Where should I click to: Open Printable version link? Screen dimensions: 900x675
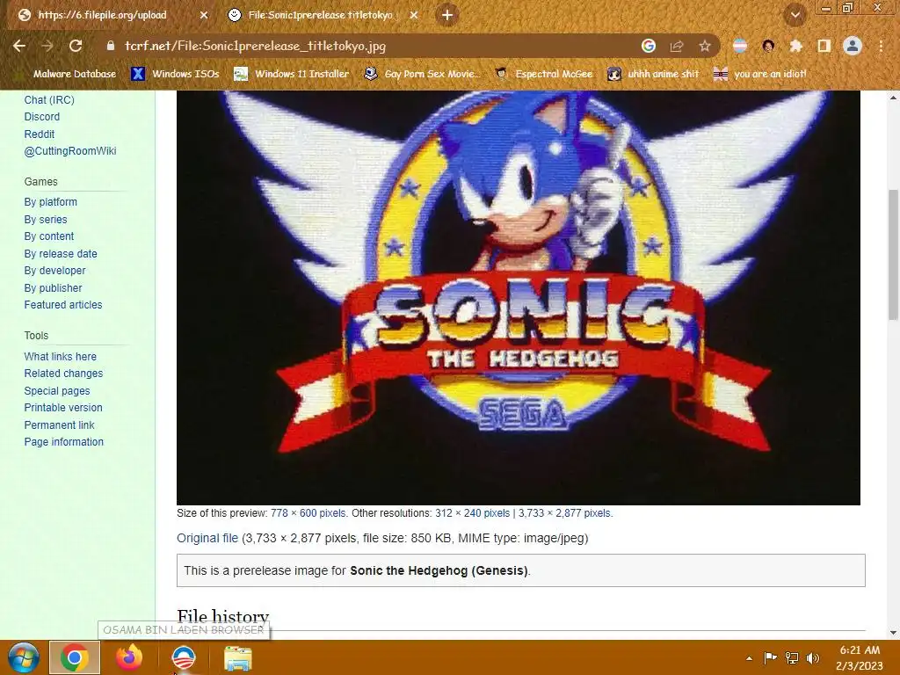(x=63, y=408)
